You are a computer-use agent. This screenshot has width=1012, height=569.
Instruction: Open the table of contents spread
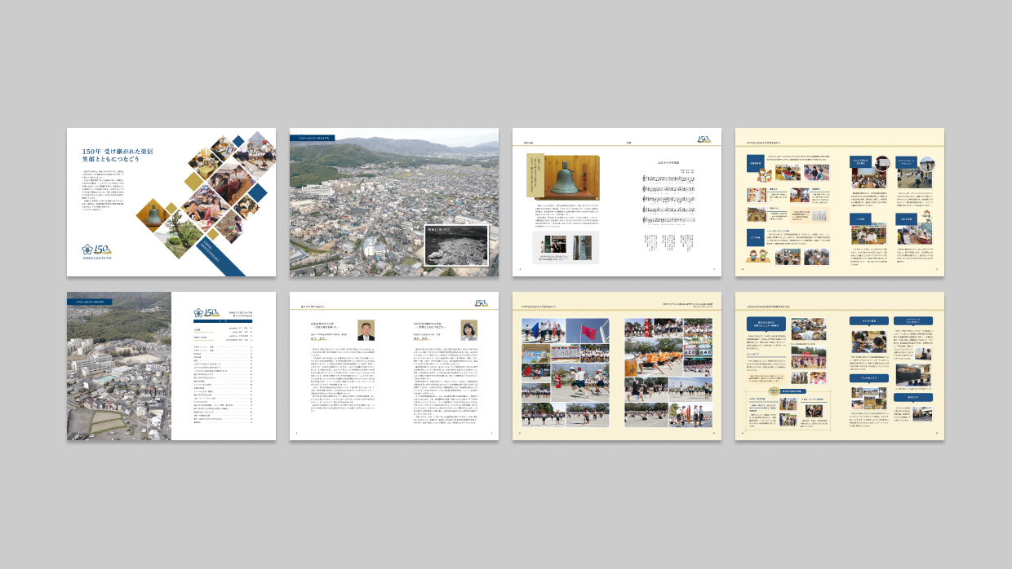[171, 367]
